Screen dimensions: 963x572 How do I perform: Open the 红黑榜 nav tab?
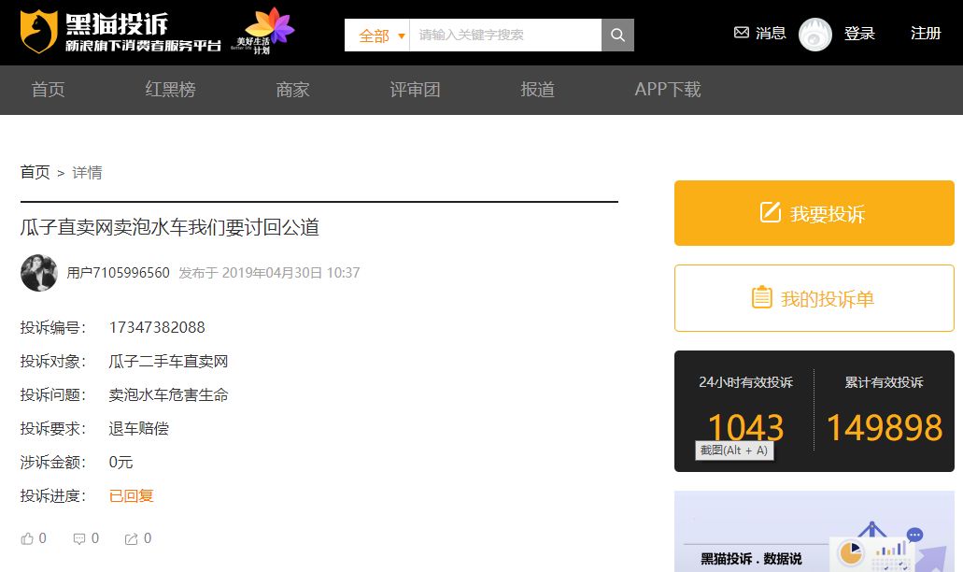click(x=170, y=90)
